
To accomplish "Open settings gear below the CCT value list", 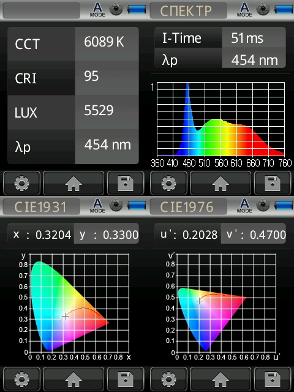I will coord(22,183).
